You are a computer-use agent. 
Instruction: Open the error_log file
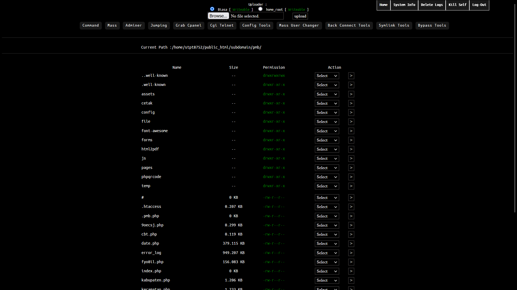click(x=151, y=253)
